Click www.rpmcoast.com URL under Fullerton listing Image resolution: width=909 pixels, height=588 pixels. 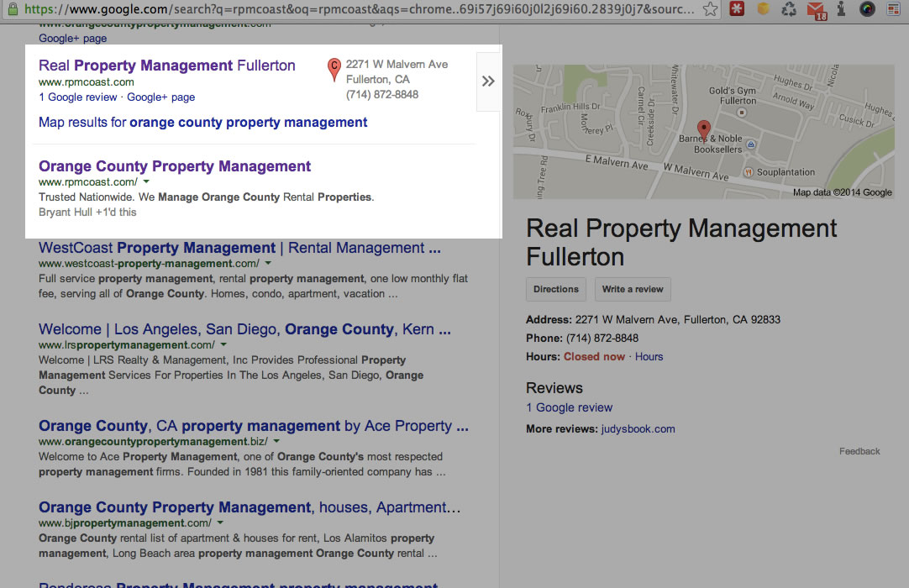(87, 82)
